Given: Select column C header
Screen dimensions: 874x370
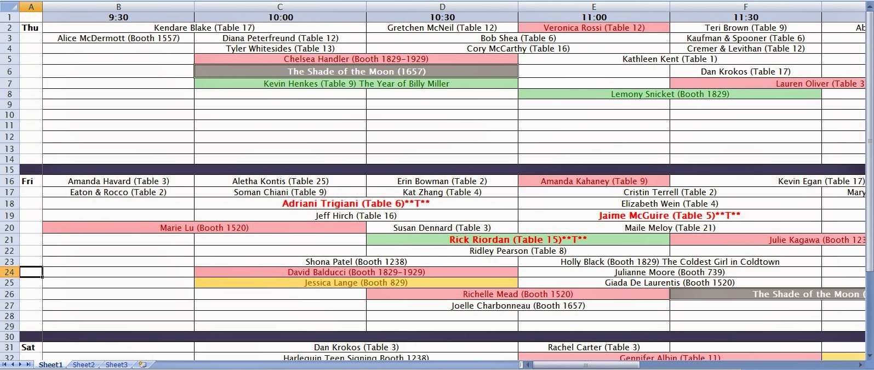Looking at the screenshot, I should click(280, 7).
